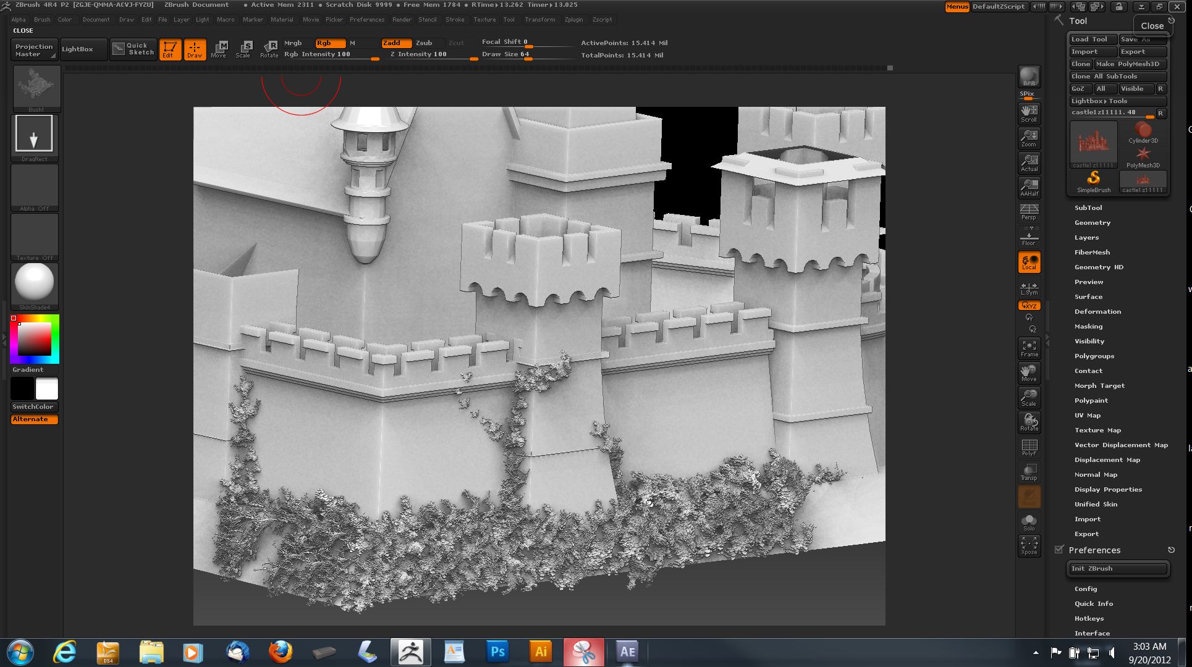Expand the Layers section

point(1086,237)
